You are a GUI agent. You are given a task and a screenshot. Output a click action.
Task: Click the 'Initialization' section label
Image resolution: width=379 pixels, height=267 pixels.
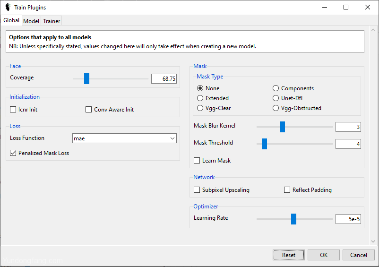click(25, 97)
